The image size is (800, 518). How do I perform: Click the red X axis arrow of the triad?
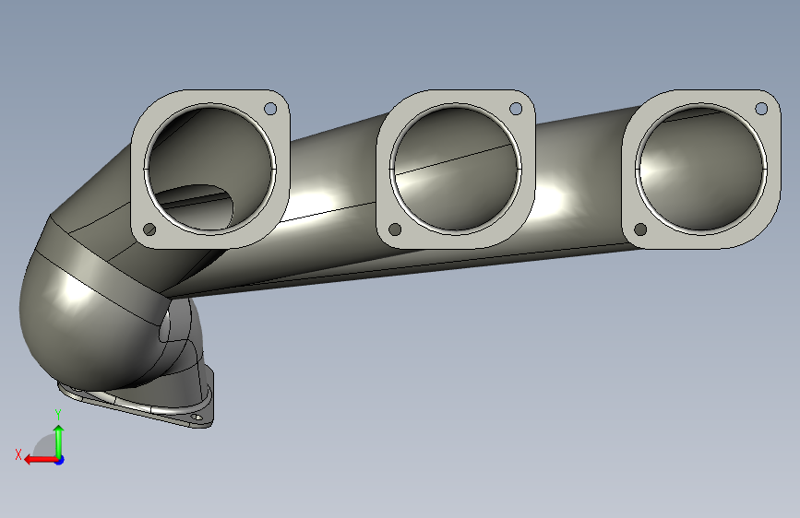tap(40, 460)
